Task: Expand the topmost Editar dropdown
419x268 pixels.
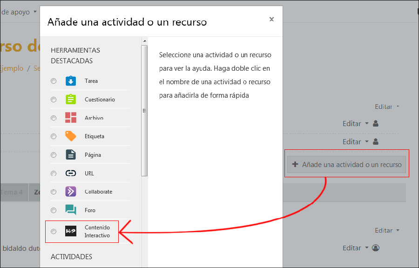Action: pyautogui.click(x=387, y=107)
